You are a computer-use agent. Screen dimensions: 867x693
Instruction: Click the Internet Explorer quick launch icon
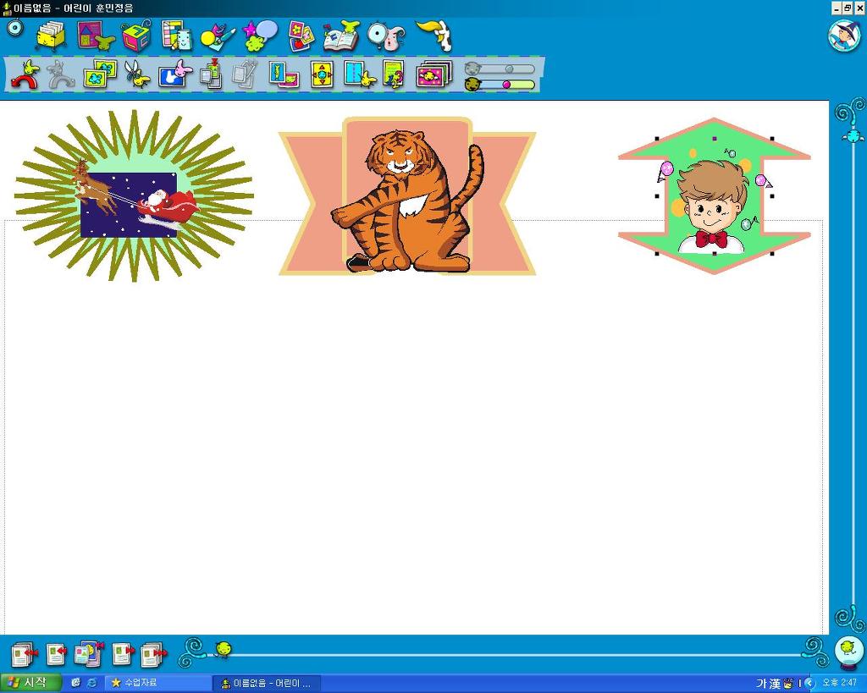tap(91, 683)
